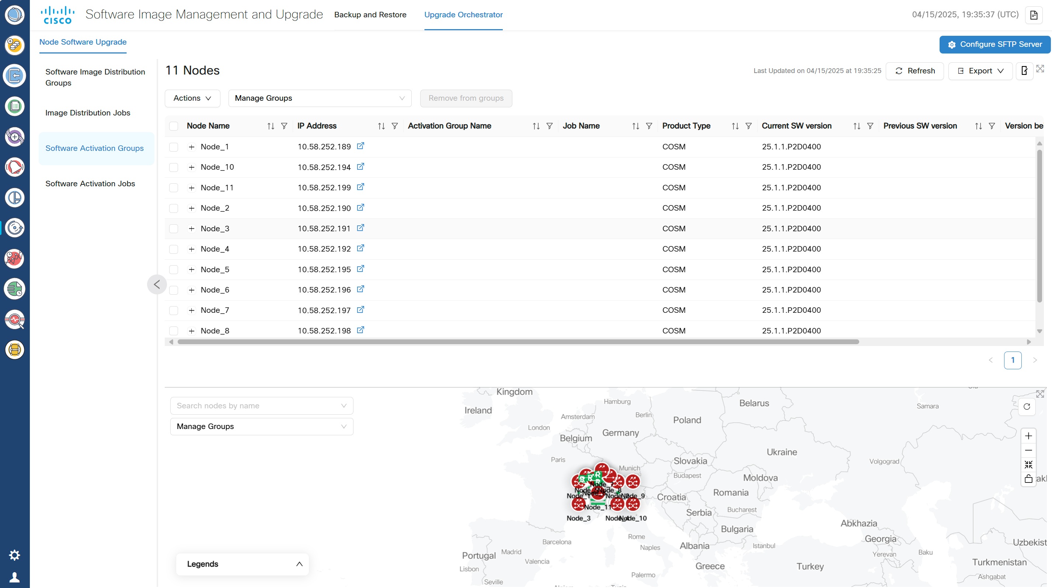Click the edit columns icon next to Export

[x=1024, y=71]
